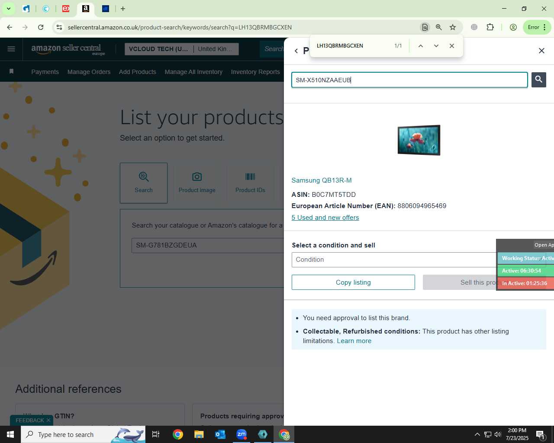Open the Inventory Reports menu
Image resolution: width=554 pixels, height=443 pixels.
click(255, 72)
